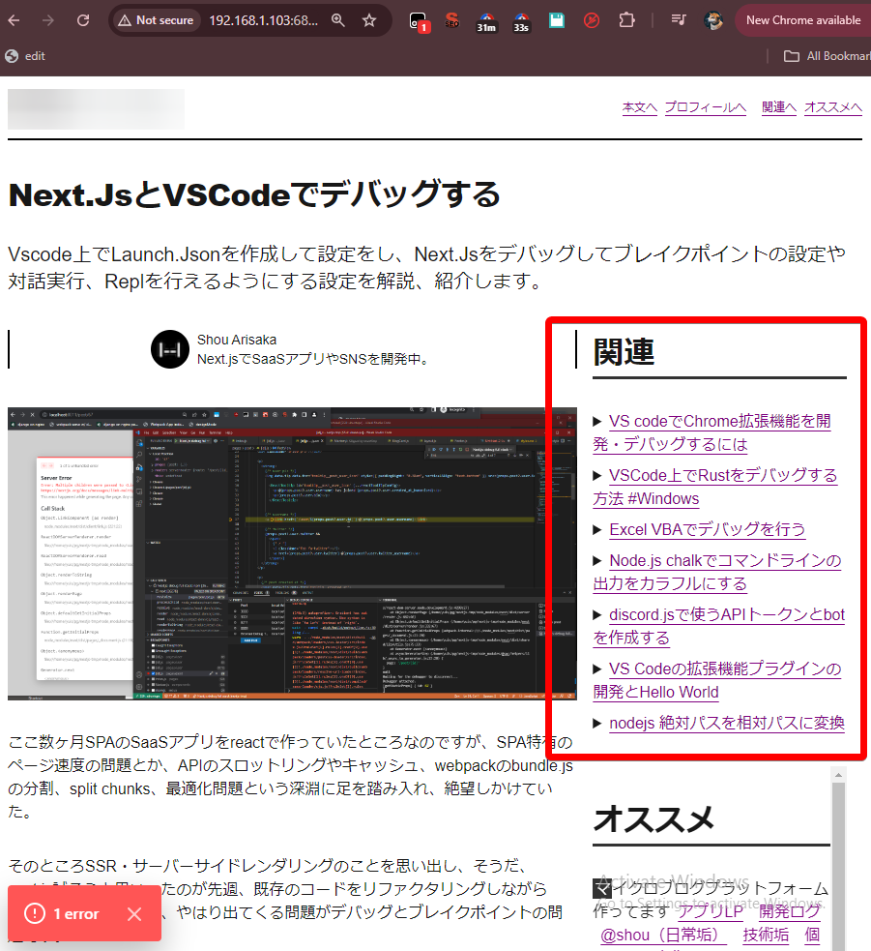This screenshot has height=951, width=871.
Task: Open the Chrome Extensions puzzle icon
Action: pyautogui.click(x=626, y=20)
